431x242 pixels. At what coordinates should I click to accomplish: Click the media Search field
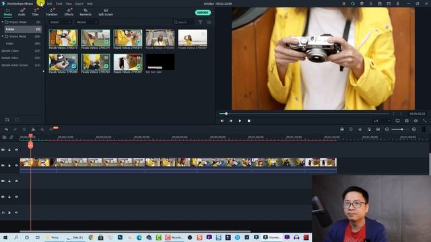point(184,22)
